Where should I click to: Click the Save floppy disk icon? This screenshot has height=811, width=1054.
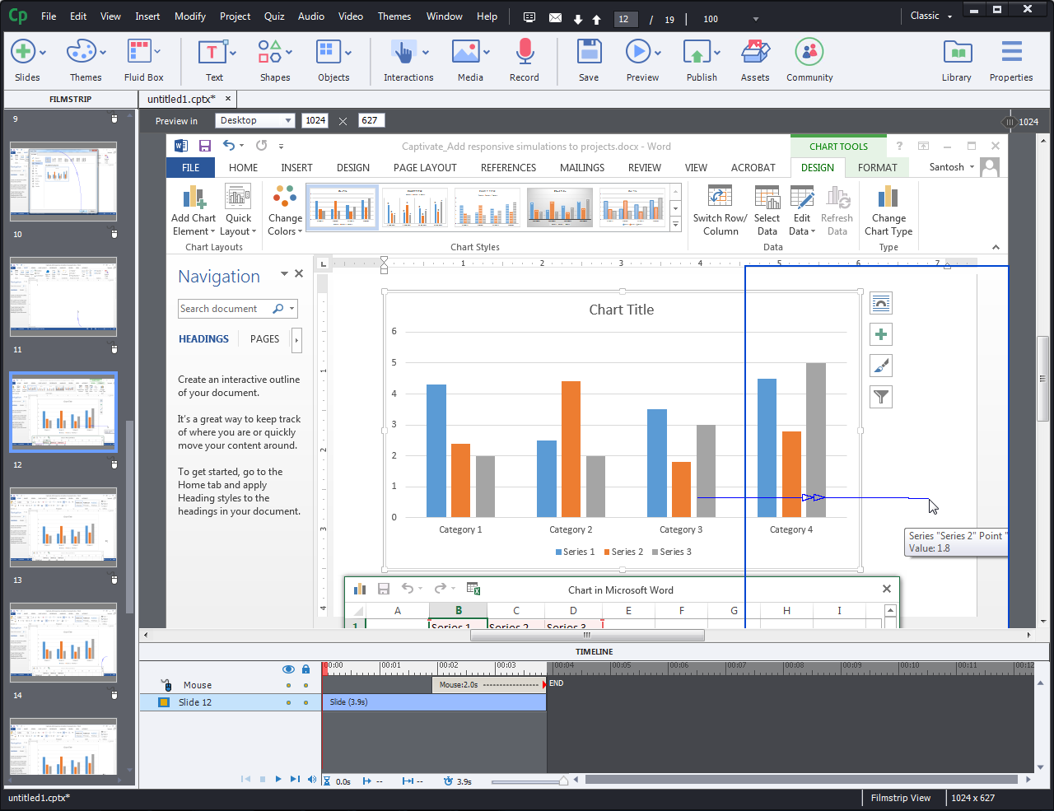[589, 52]
